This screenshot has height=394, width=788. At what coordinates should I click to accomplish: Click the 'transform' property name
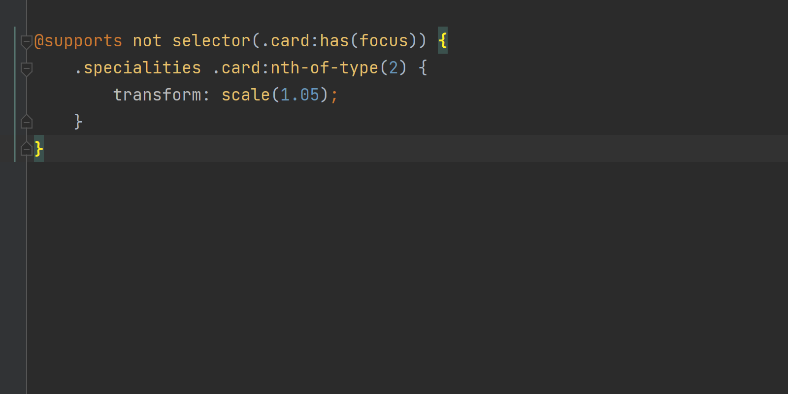click(157, 95)
